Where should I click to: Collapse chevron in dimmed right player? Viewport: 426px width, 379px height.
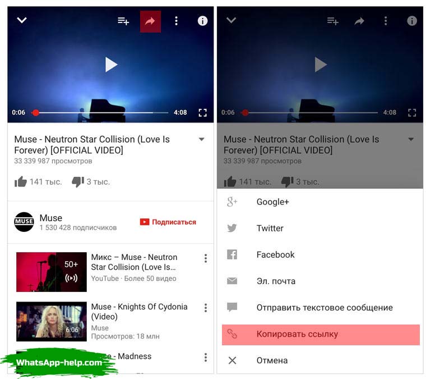click(231, 20)
